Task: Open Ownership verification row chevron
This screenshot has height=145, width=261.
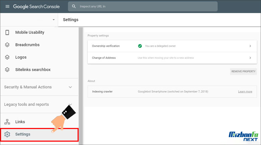Action: click(250, 46)
